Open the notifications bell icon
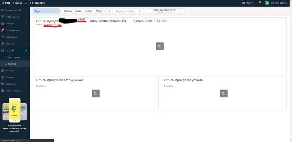The height and width of the screenshot is (142, 292). (x=259, y=3)
